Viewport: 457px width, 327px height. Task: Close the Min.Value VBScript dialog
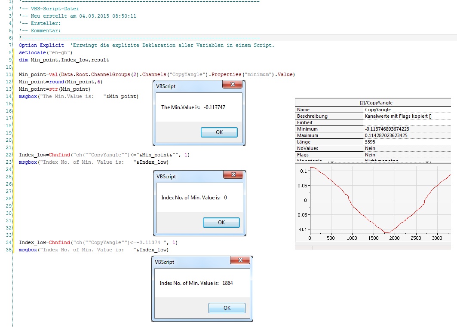point(232,85)
